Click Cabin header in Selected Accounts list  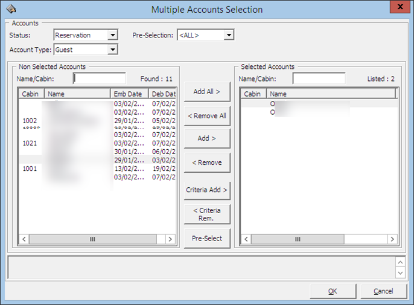pos(253,94)
